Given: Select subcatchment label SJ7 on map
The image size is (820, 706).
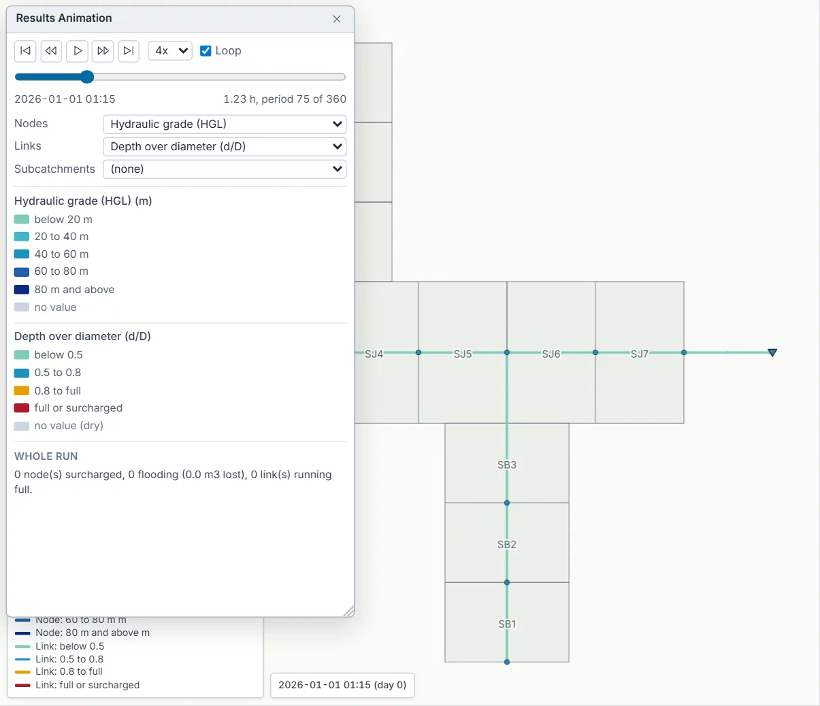Looking at the screenshot, I should point(640,354).
